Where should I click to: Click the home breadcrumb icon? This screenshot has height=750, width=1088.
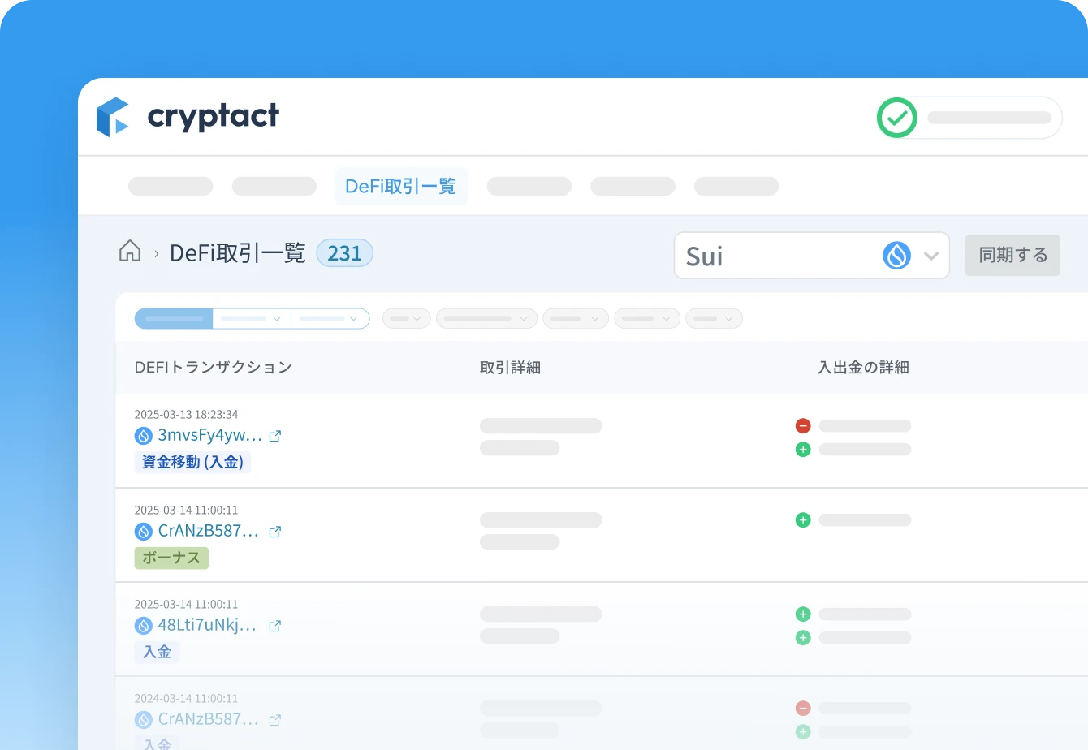(129, 252)
